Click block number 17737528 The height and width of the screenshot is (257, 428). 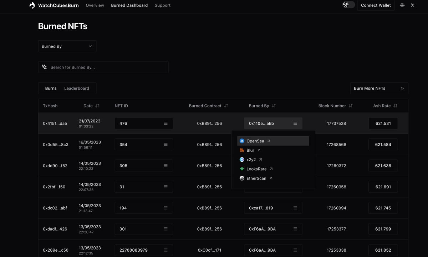[336, 124]
